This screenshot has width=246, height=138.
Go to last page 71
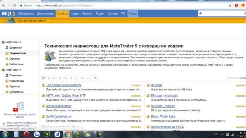coord(95,78)
